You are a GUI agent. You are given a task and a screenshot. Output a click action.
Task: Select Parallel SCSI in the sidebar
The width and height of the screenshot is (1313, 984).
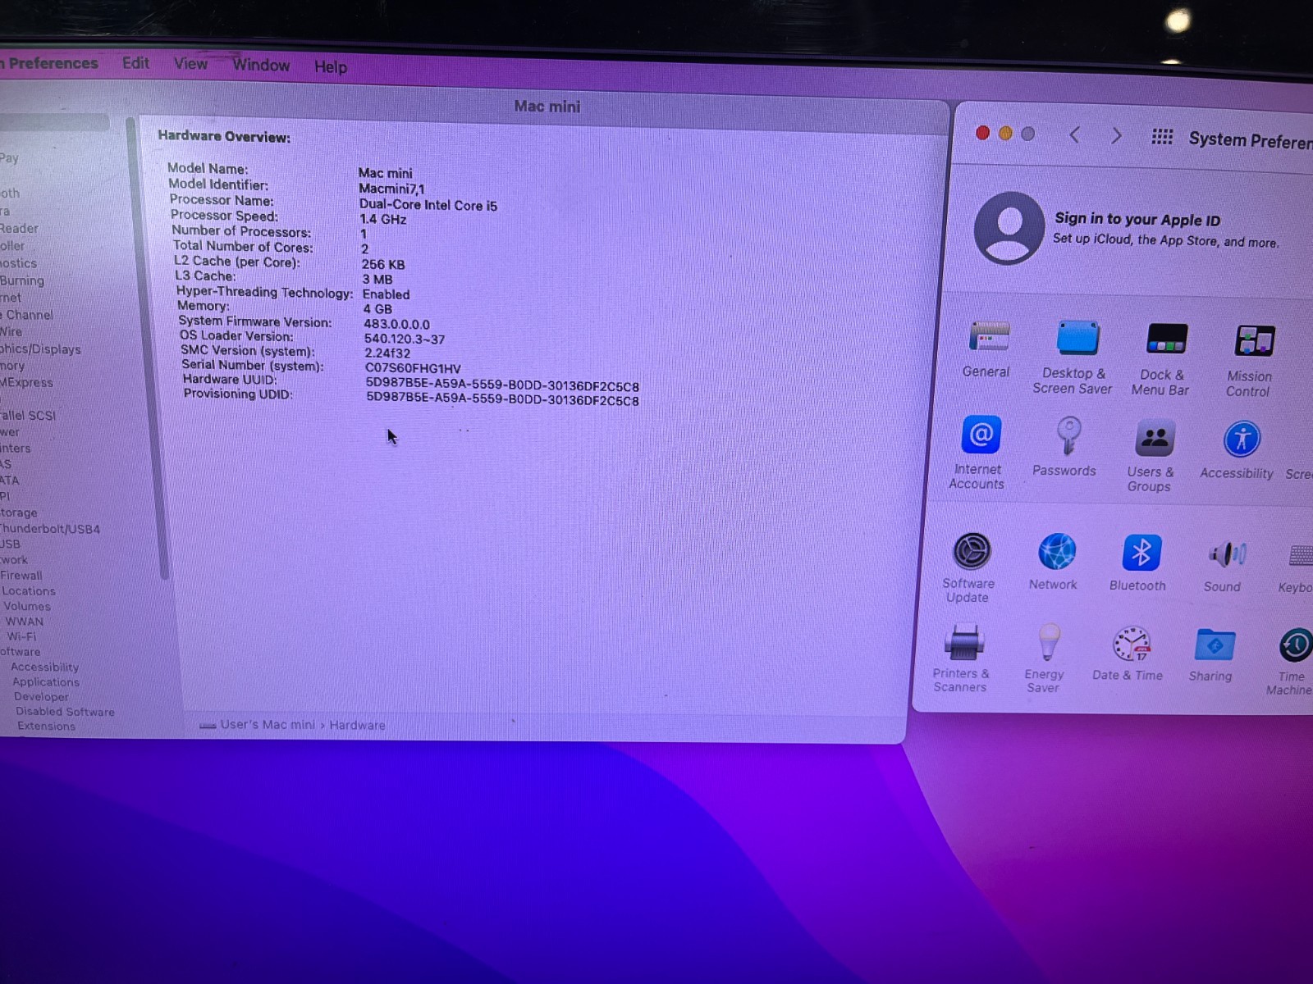pyautogui.click(x=28, y=416)
